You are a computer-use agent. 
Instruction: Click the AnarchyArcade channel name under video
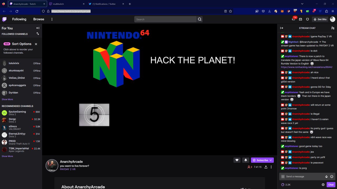pyautogui.click(x=71, y=162)
